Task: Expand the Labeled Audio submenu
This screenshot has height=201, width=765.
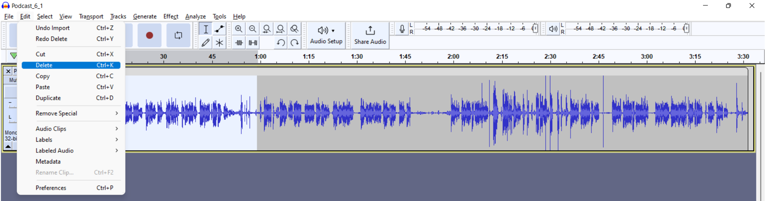Action: click(x=71, y=151)
